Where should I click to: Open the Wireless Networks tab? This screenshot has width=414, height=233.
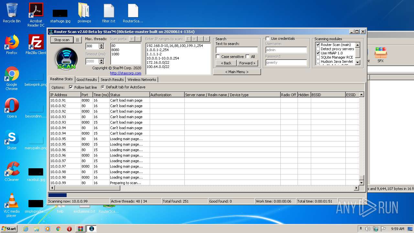142,80
